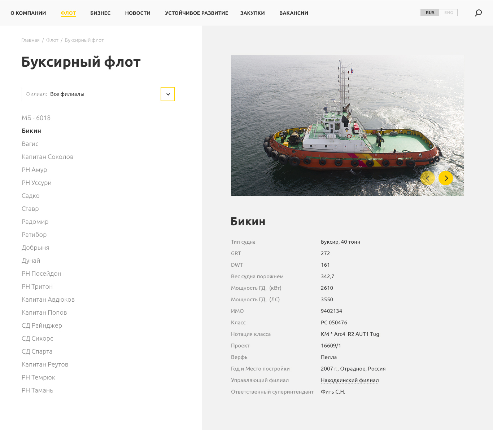Navigate to Флот breadcrumb link
Screen dimensions: 493x430
52,40
